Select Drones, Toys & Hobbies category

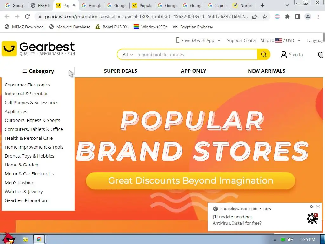coord(30,156)
